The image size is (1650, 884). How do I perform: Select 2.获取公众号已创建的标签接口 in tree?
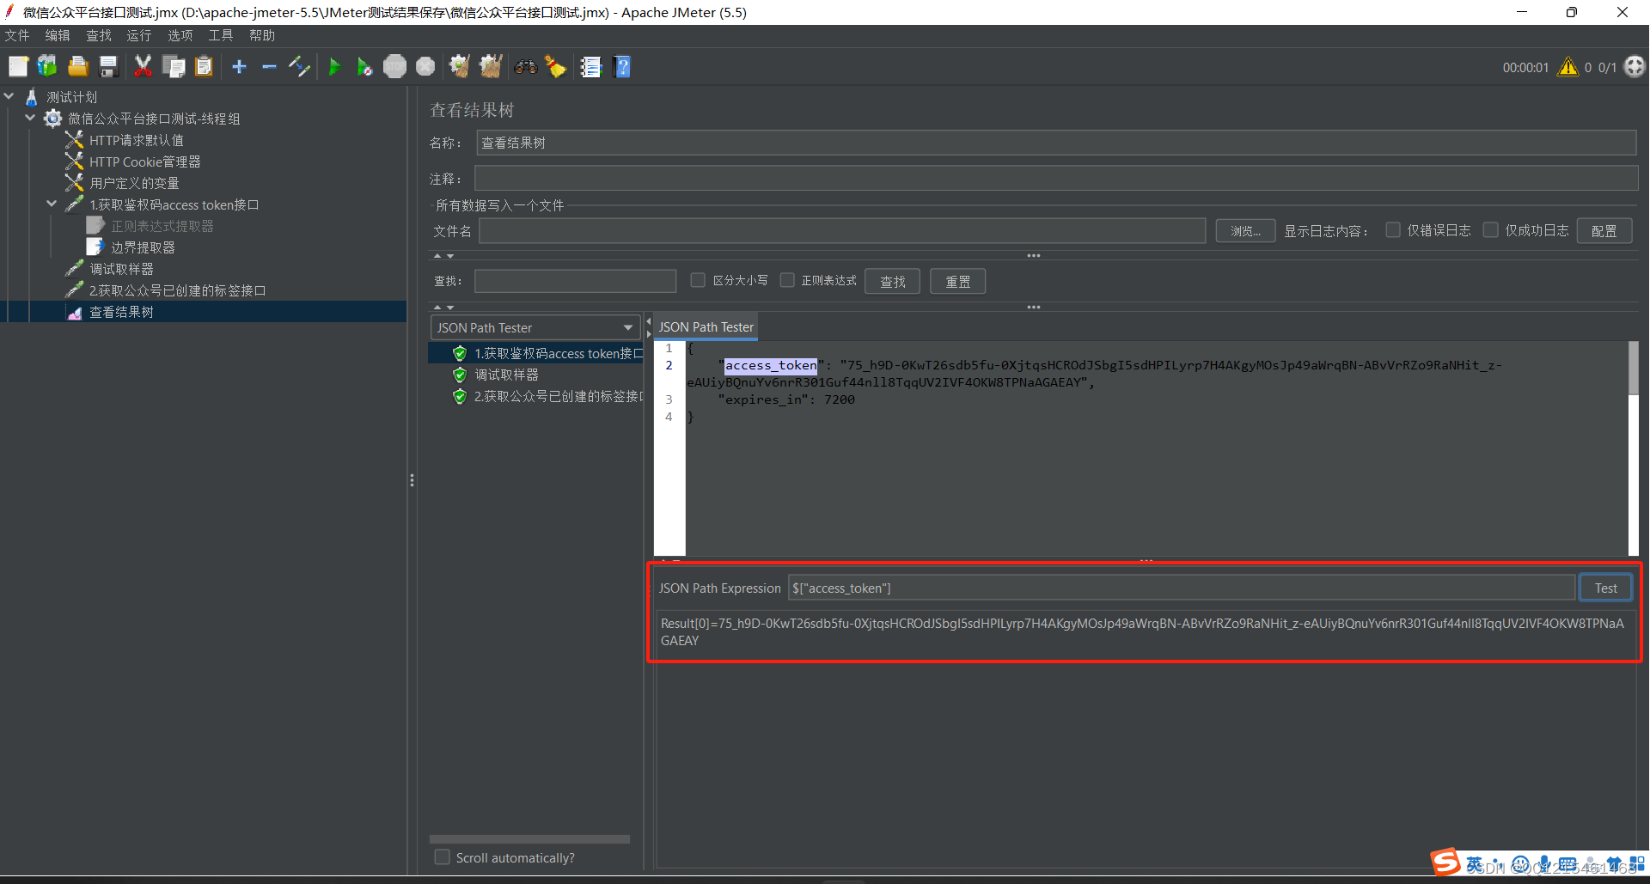177,290
